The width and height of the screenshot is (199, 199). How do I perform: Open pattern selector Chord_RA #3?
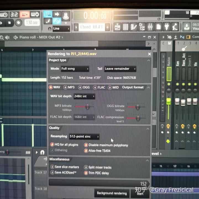point(91,27)
